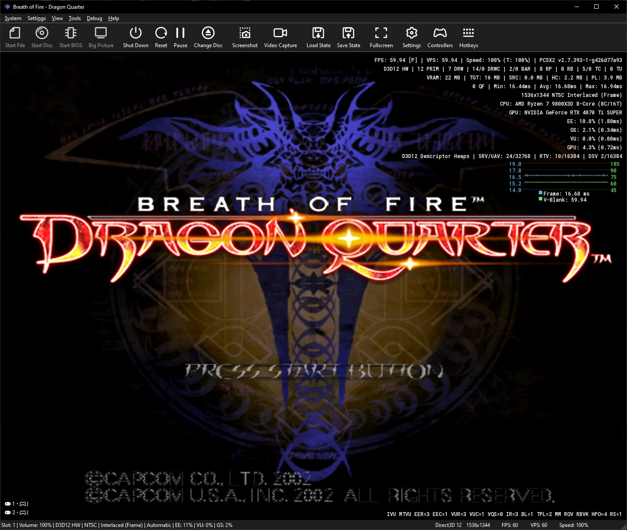
Task: Open the System menu
Action: coord(13,18)
